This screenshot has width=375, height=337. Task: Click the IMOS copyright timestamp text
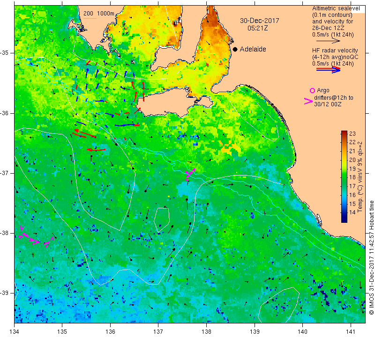pos(371,257)
